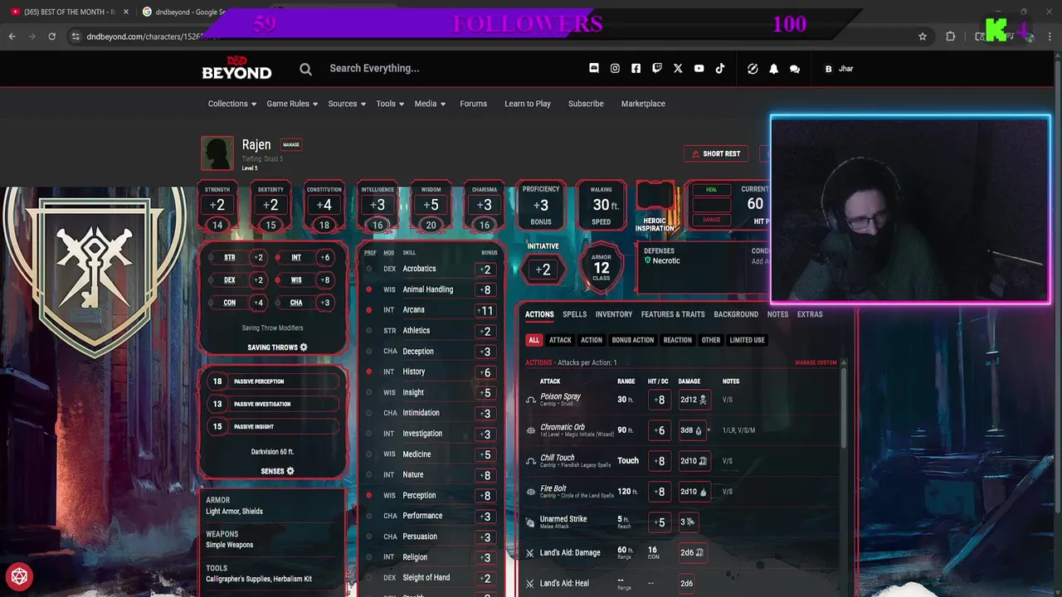Bookmark this page with star icon

point(923,36)
